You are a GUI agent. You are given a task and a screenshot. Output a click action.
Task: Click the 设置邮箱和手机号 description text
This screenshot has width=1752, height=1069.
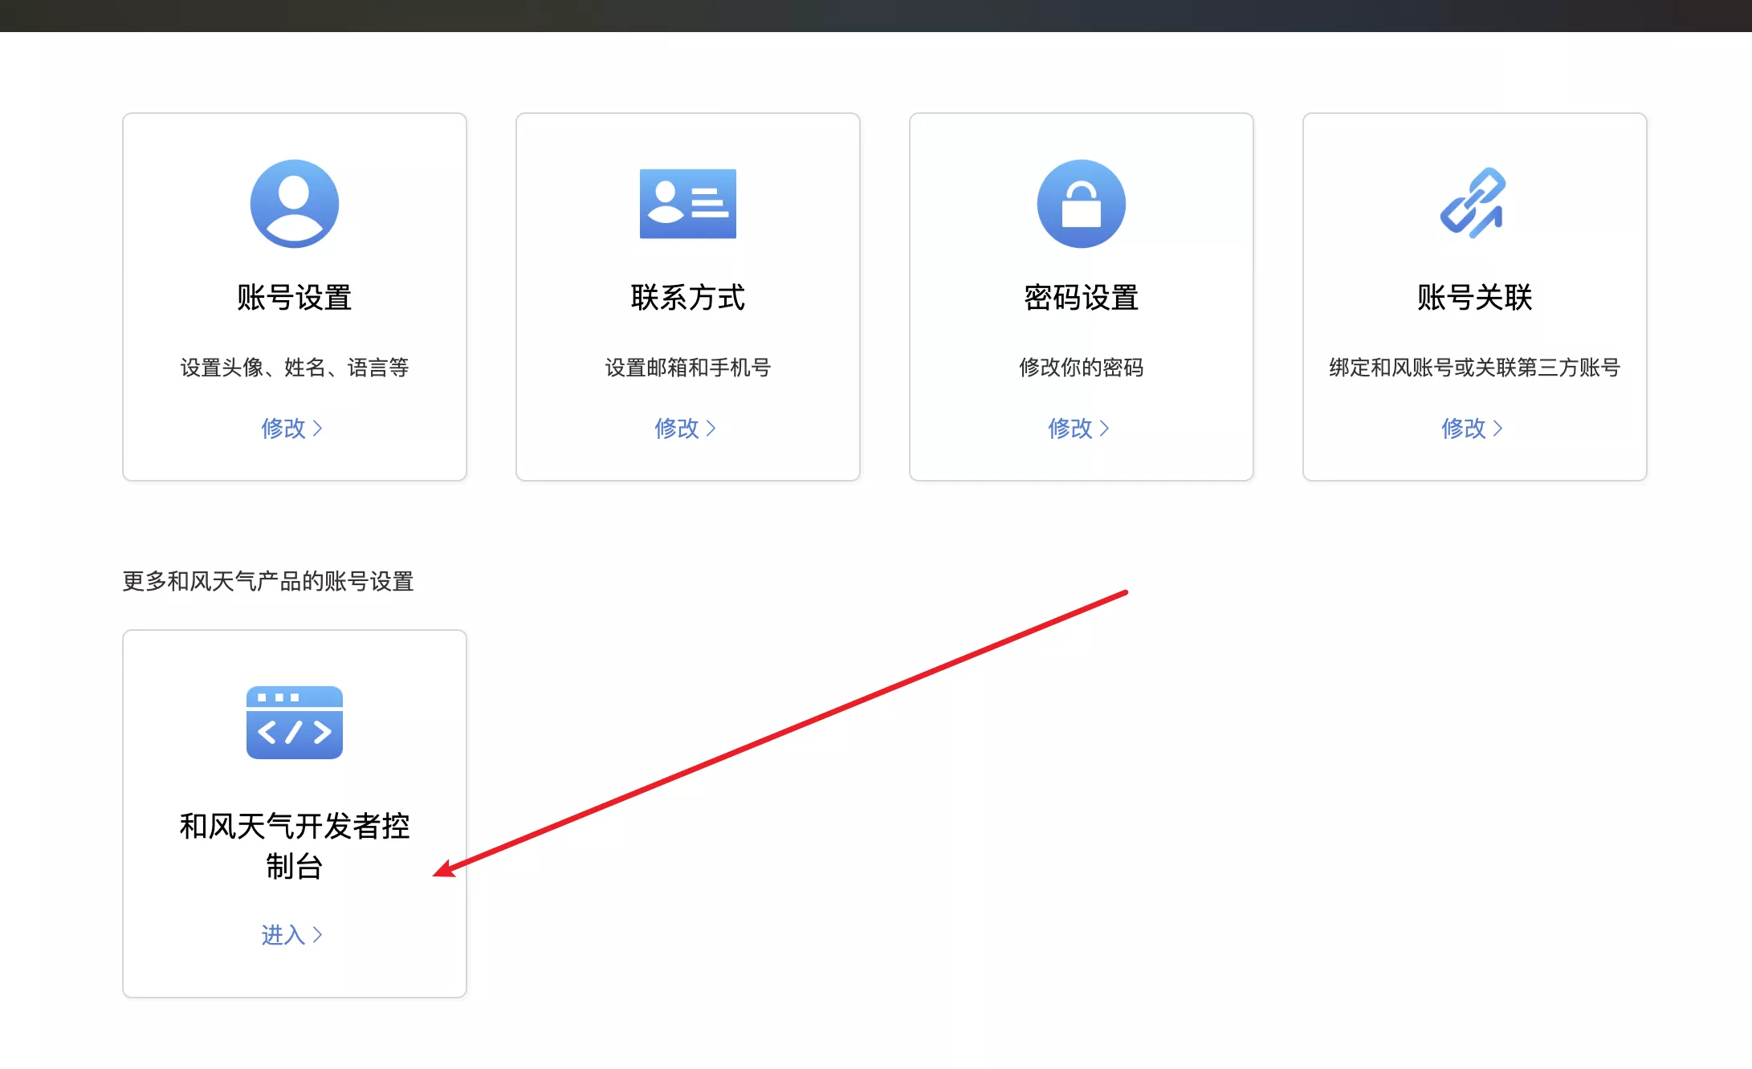(687, 368)
